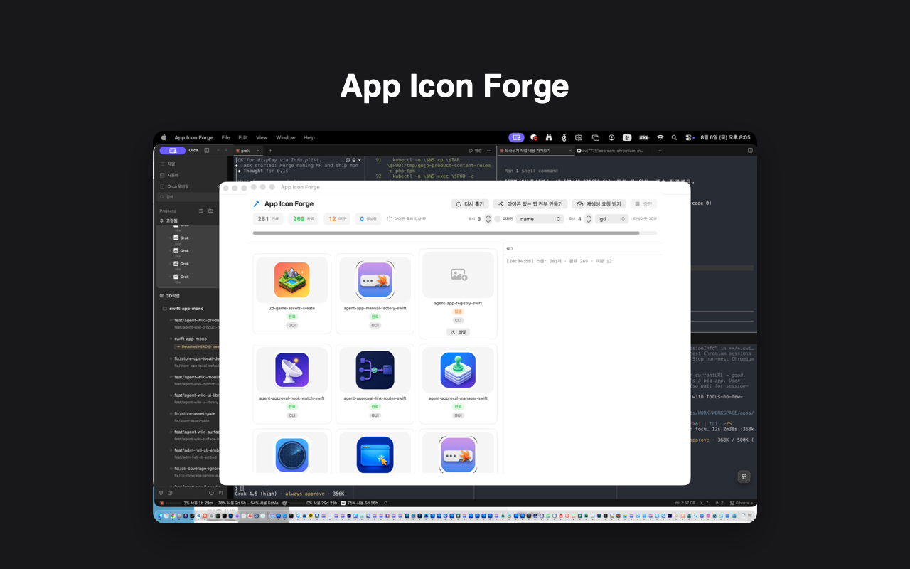Open the Apple menu

164,138
